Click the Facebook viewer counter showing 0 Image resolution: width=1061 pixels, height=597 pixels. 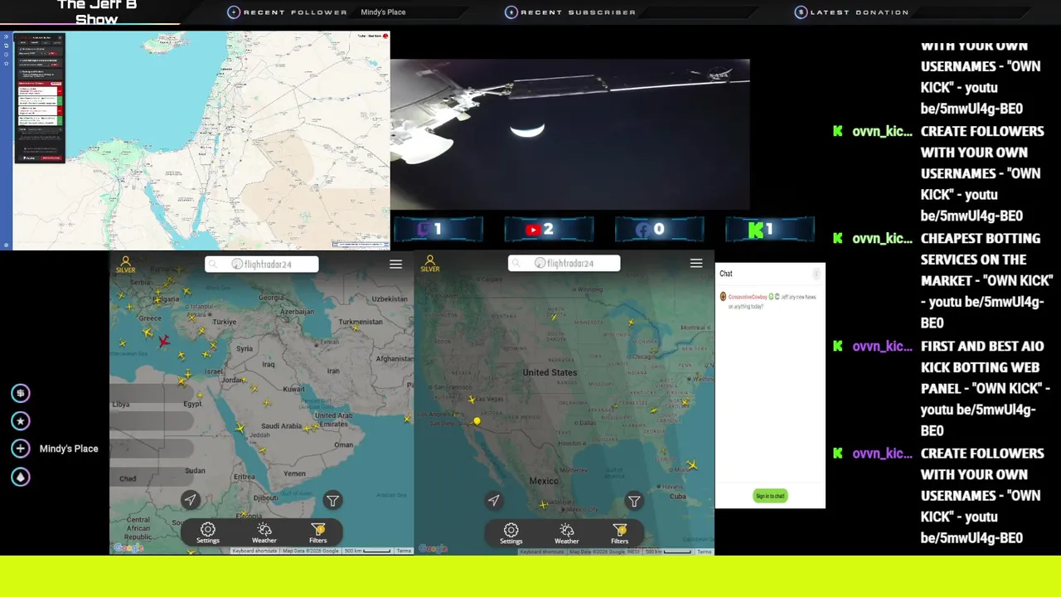click(x=659, y=230)
